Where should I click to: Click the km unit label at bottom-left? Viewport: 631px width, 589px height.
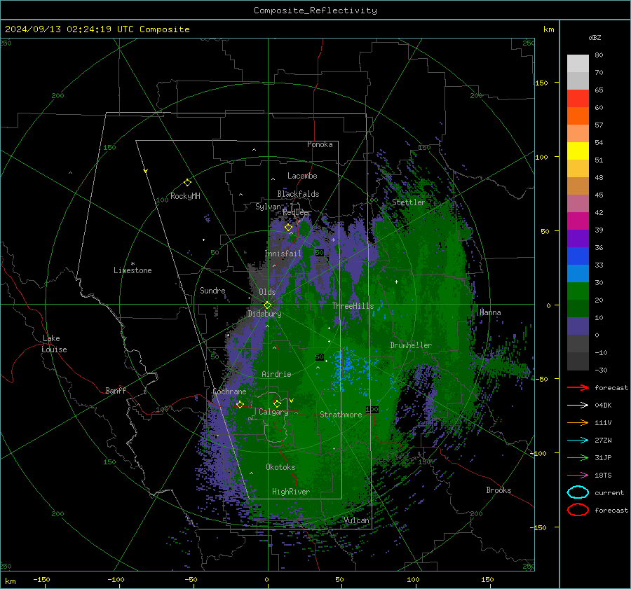pyautogui.click(x=11, y=581)
